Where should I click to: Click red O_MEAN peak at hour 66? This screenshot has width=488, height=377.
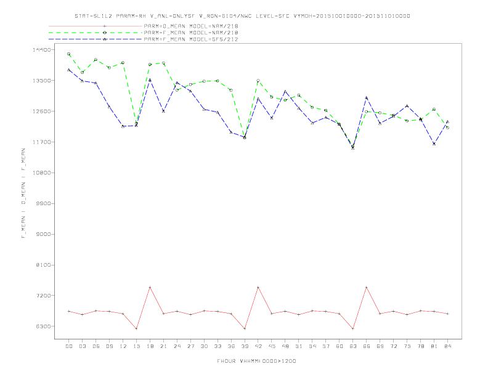tap(367, 287)
